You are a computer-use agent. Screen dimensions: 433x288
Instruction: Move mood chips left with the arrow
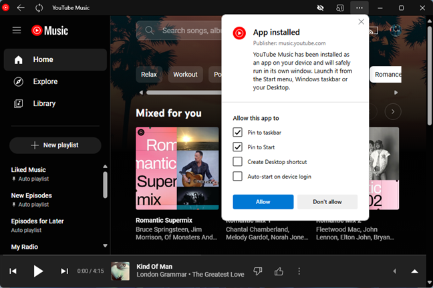141,93
